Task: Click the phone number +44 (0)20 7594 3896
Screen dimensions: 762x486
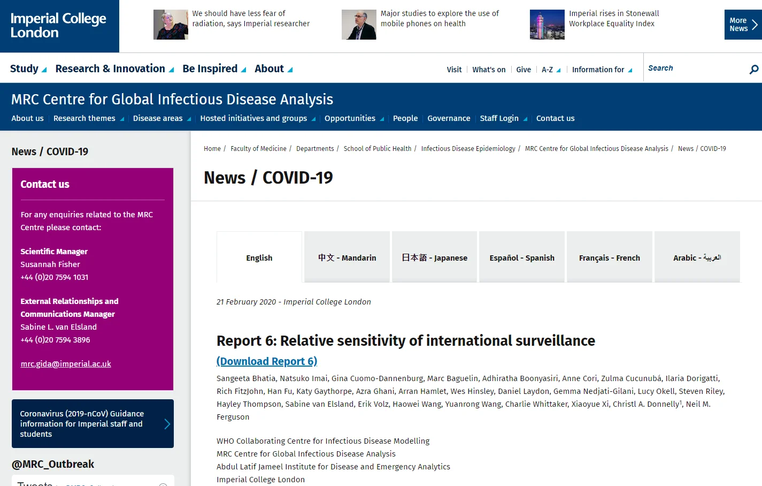Action: click(55, 340)
